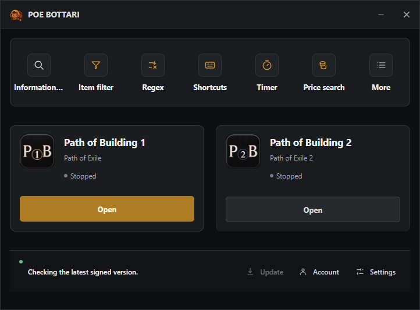
Task: Click the "More" label
Action: pos(381,88)
